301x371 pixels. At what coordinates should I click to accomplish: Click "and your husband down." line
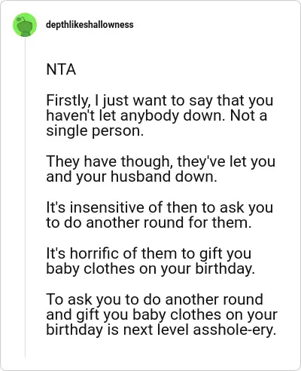coord(132,176)
